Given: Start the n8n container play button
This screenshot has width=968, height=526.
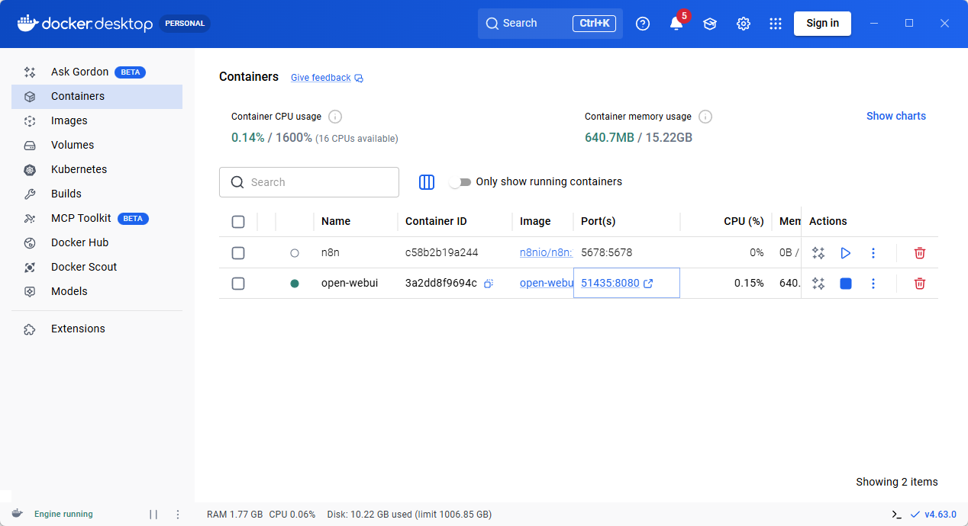Looking at the screenshot, I should pyautogui.click(x=846, y=253).
